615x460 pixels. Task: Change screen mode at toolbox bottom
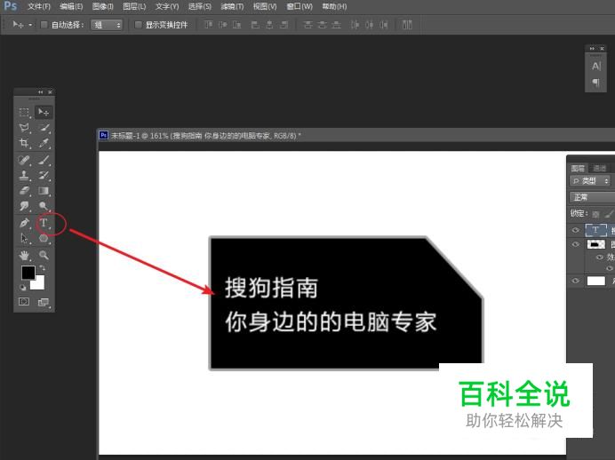(x=44, y=302)
